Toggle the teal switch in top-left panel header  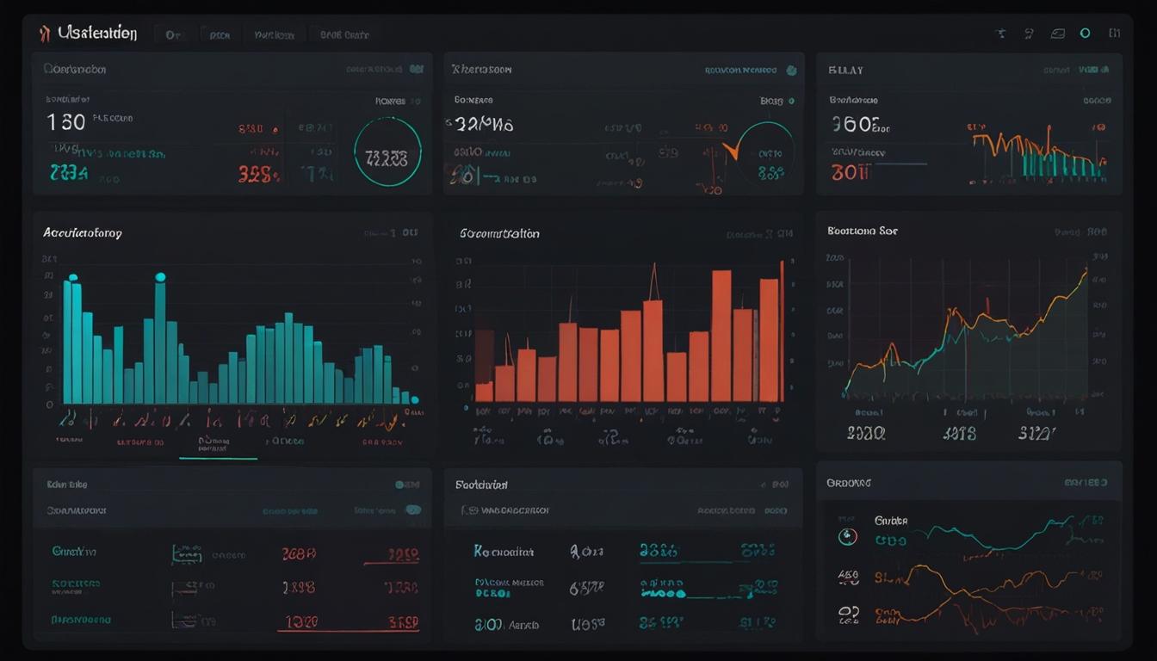point(417,69)
